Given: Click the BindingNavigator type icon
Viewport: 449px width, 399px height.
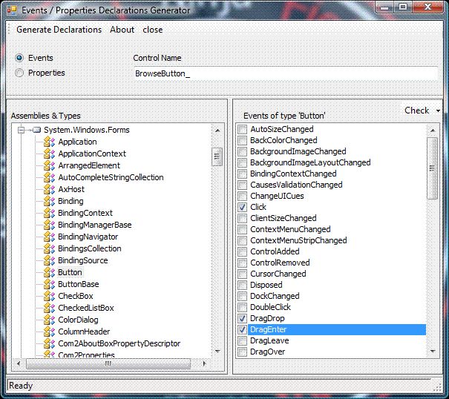Looking at the screenshot, I should (49, 237).
